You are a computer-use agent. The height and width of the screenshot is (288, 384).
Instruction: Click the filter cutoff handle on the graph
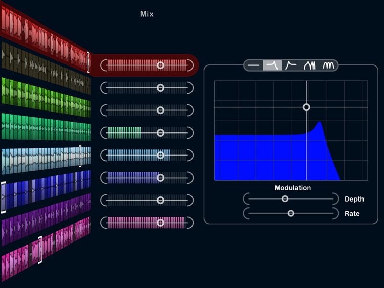coord(306,107)
